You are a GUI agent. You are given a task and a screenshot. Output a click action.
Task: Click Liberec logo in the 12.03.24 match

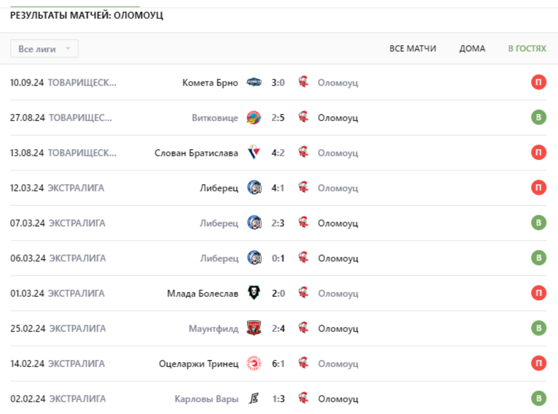[254, 188]
